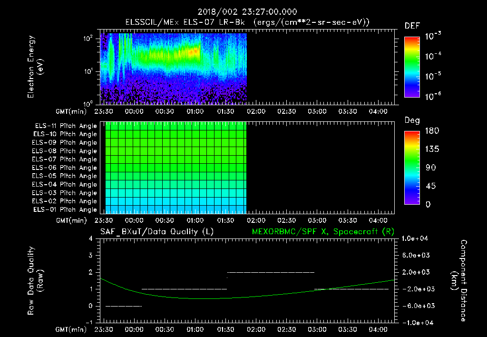This screenshot has height=337, width=487.
Task: Click the red peak in electron spectrogram
Action: coord(195,50)
